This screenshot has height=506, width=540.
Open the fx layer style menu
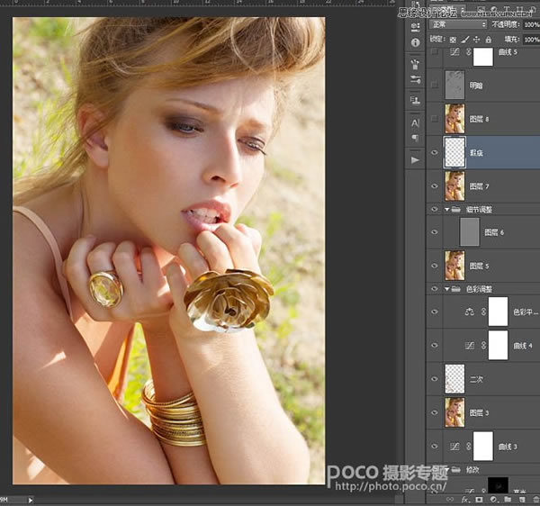(x=465, y=499)
